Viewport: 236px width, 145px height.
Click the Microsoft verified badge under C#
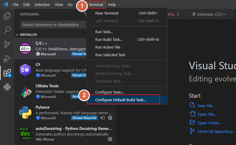pyautogui.click(x=38, y=75)
